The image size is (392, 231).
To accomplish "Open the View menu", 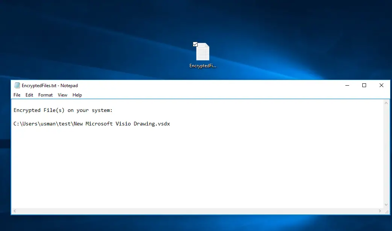I will tap(62, 95).
